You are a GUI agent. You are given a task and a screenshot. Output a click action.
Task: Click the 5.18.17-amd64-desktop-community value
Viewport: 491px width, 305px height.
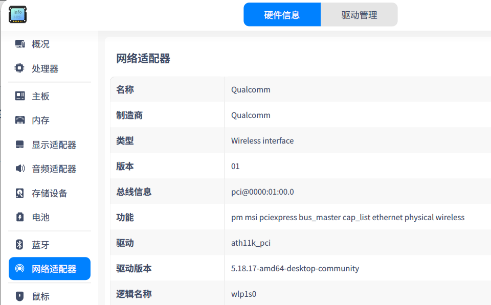tap(295, 268)
